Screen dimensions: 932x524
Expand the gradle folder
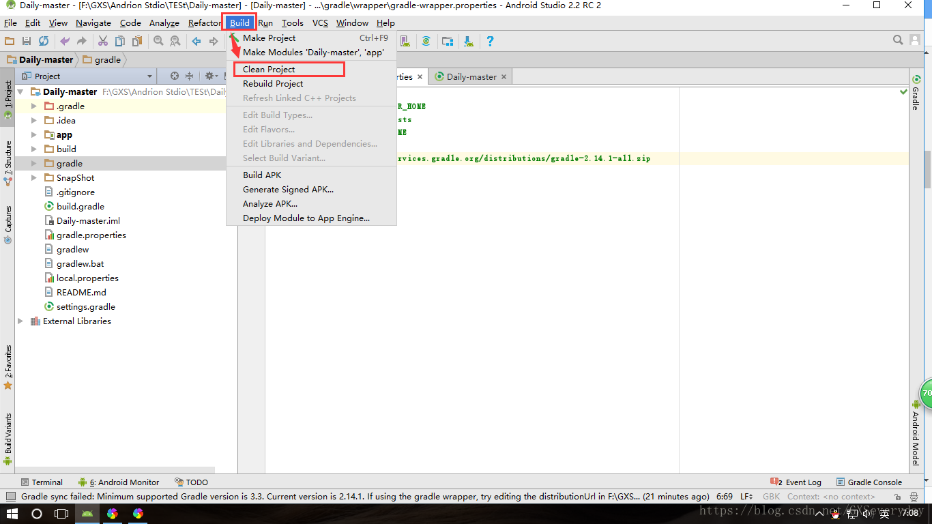(34, 164)
